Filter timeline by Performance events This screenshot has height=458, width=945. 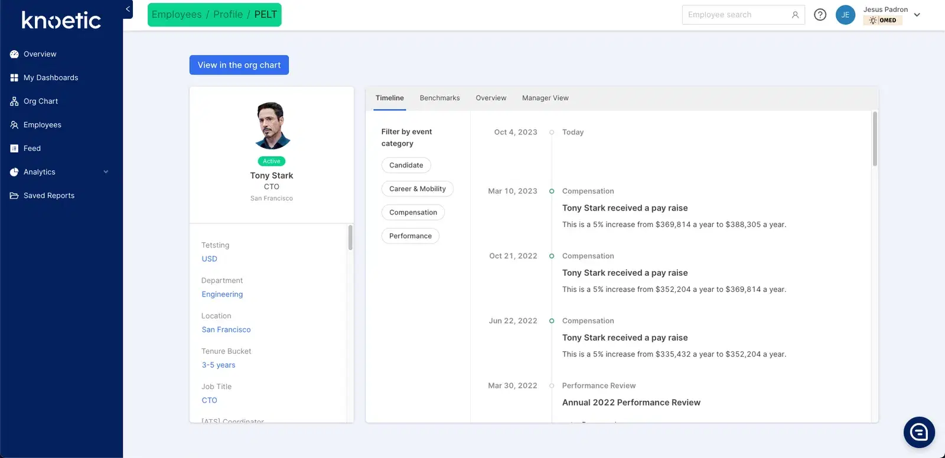pyautogui.click(x=410, y=236)
